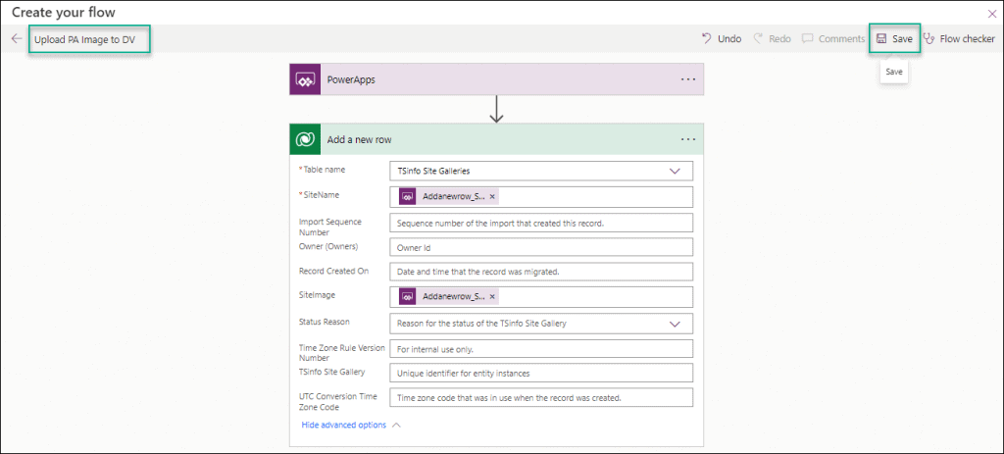Open the PowerApps step ellipsis menu
The image size is (1004, 454).
(x=688, y=79)
